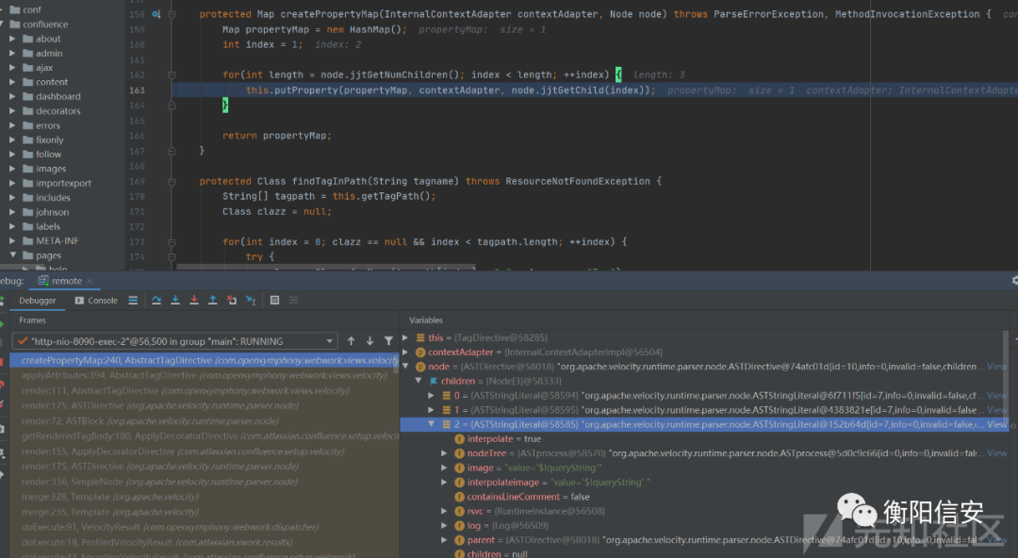Select the render:72, ASTBlock frame
Screen dimensions: 1018x558
pyautogui.click(x=204, y=421)
